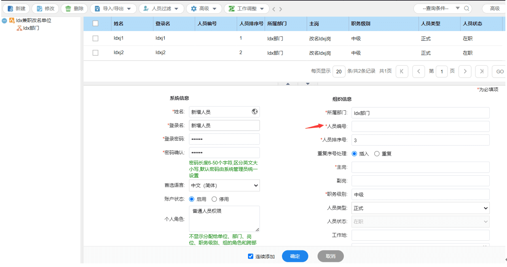Click the toolbar scroll-left chevron
This screenshot has height=267, width=507.
click(274, 9)
